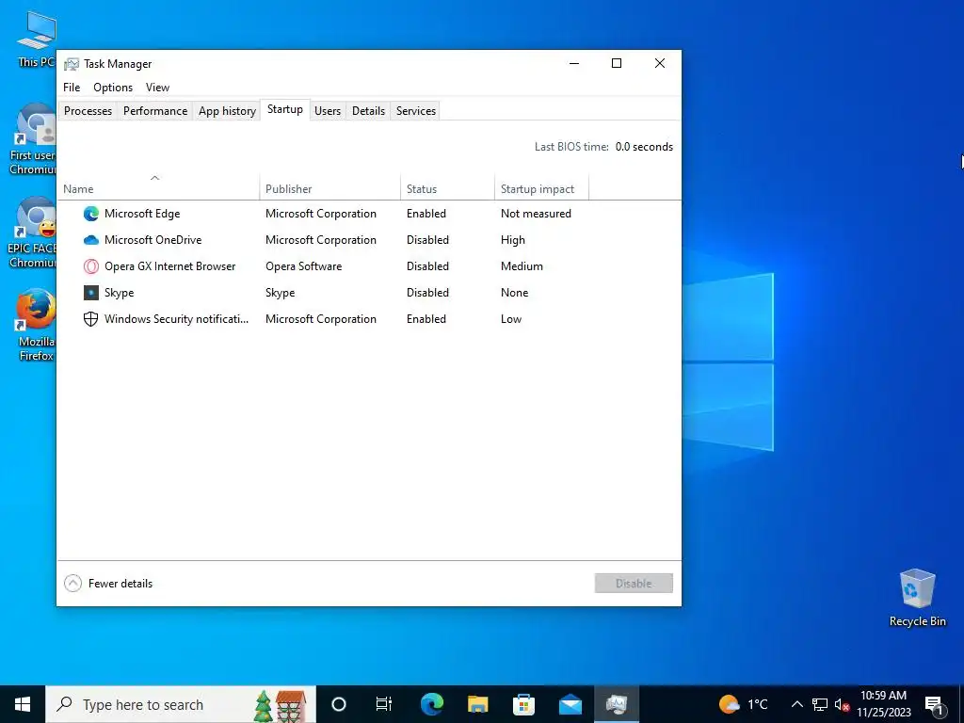Click the muted volume icon in tray
The image size is (964, 723).
tap(842, 704)
